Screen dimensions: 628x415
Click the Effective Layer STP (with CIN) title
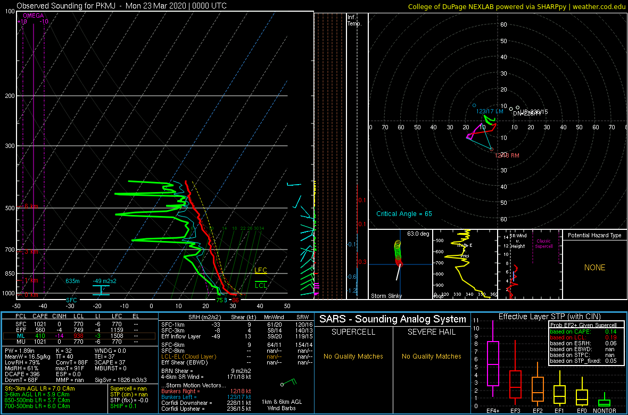[x=549, y=317]
